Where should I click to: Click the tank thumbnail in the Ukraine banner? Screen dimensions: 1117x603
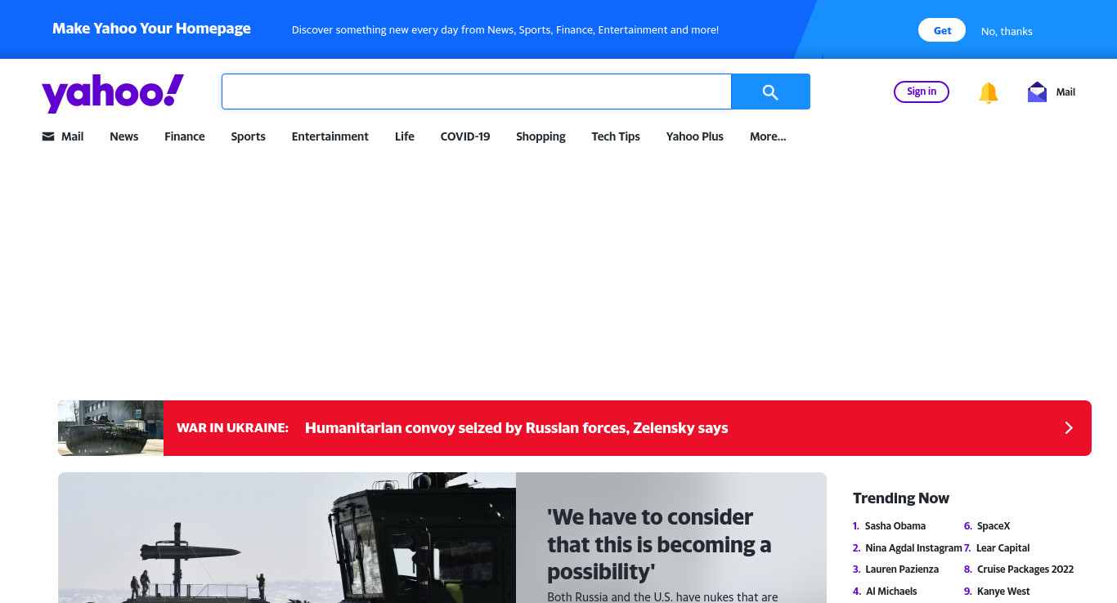coord(110,428)
